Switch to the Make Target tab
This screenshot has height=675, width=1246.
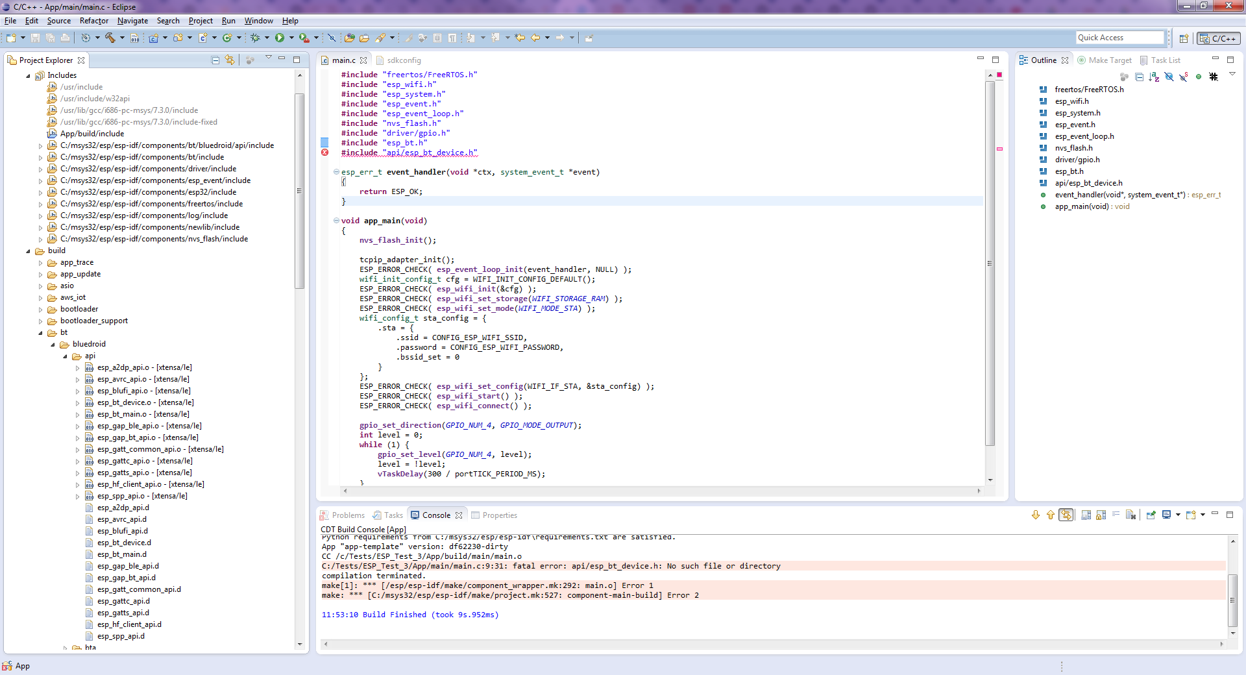point(1105,60)
